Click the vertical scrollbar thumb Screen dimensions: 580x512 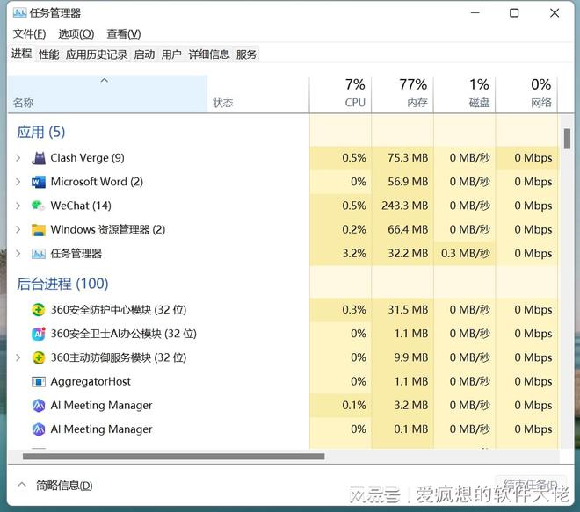pyautogui.click(x=567, y=139)
